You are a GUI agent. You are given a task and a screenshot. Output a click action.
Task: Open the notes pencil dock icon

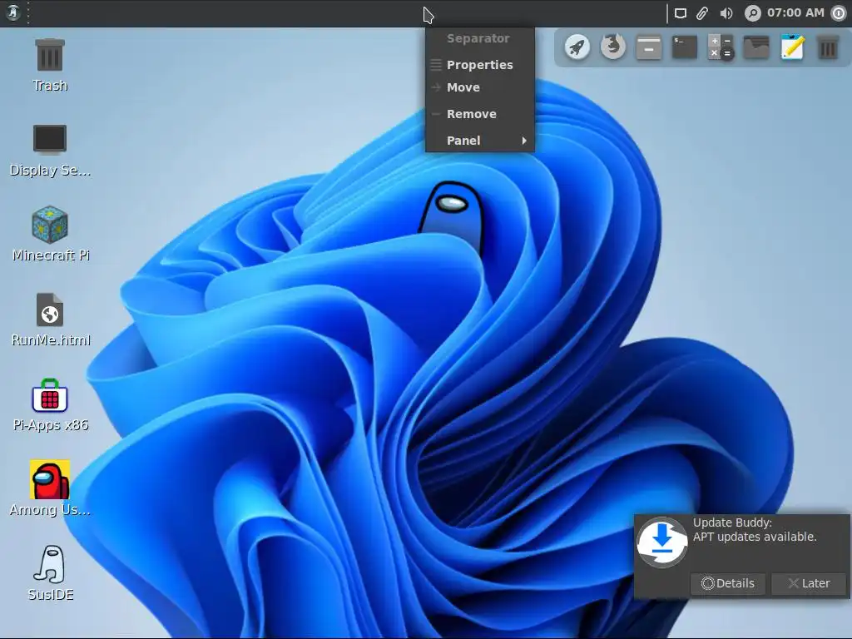[792, 47]
